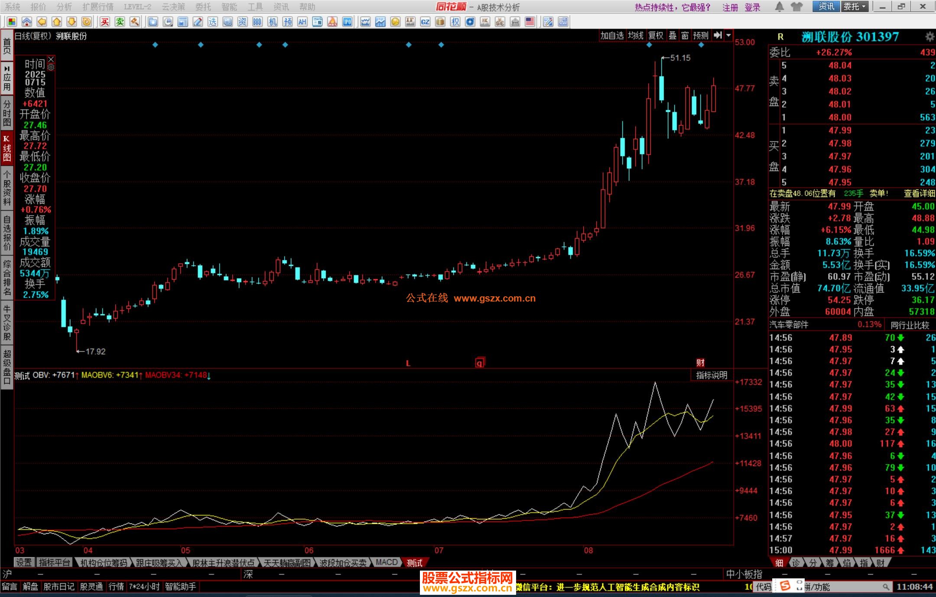The width and height of the screenshot is (936, 597).
Task: Click the AH shares toolbar icon
Action: [302, 22]
